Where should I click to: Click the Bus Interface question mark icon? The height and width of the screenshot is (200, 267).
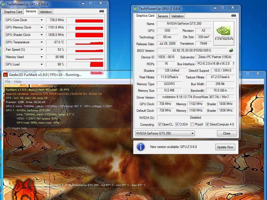233,64
